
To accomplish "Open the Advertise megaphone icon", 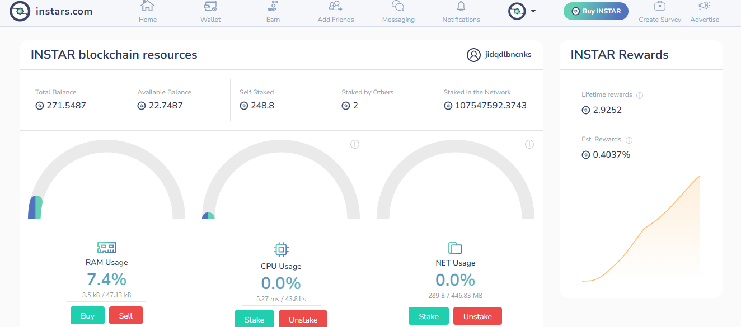I will 705,6.
